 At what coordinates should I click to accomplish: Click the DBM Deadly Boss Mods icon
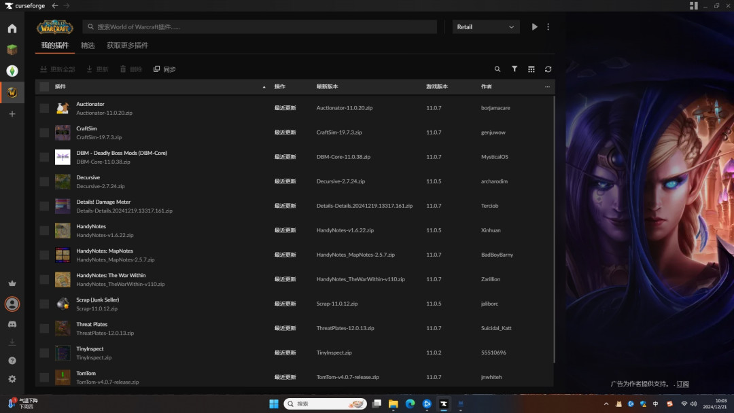click(x=63, y=157)
